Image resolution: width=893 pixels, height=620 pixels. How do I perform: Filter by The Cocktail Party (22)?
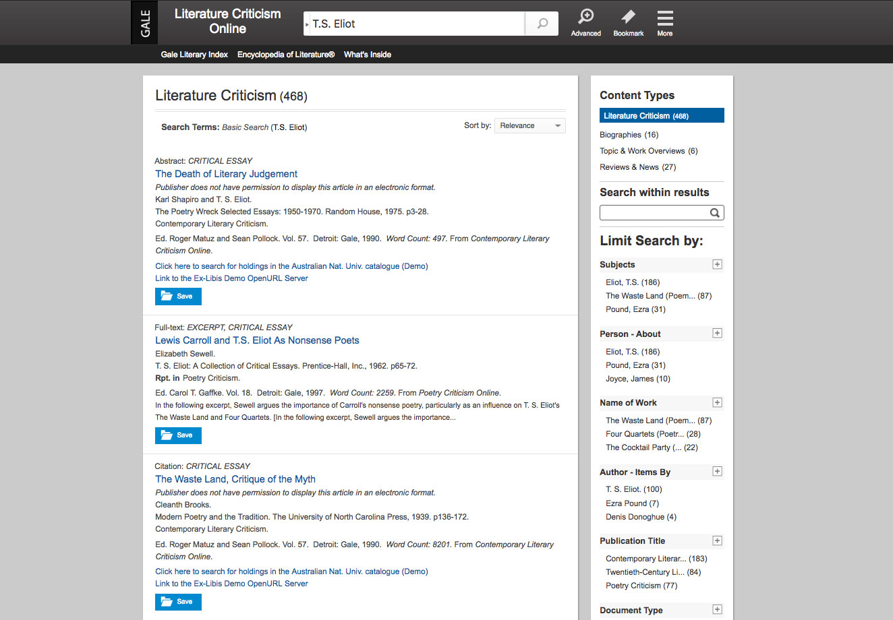point(652,447)
